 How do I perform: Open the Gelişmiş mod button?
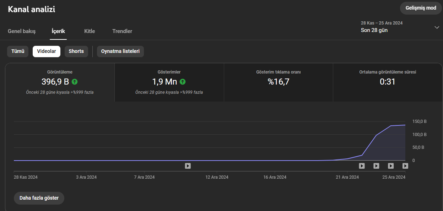[421, 8]
